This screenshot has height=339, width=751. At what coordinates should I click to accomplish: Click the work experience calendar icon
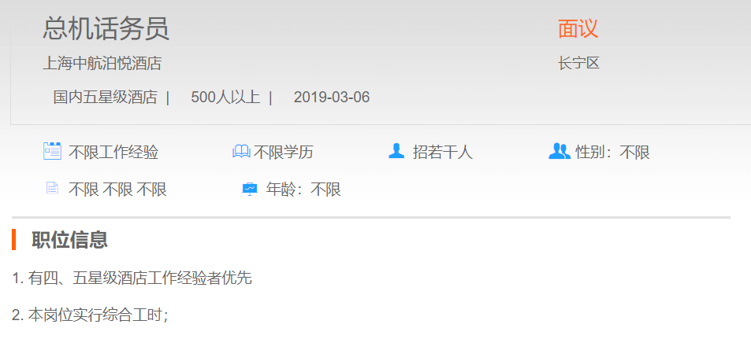[52, 151]
